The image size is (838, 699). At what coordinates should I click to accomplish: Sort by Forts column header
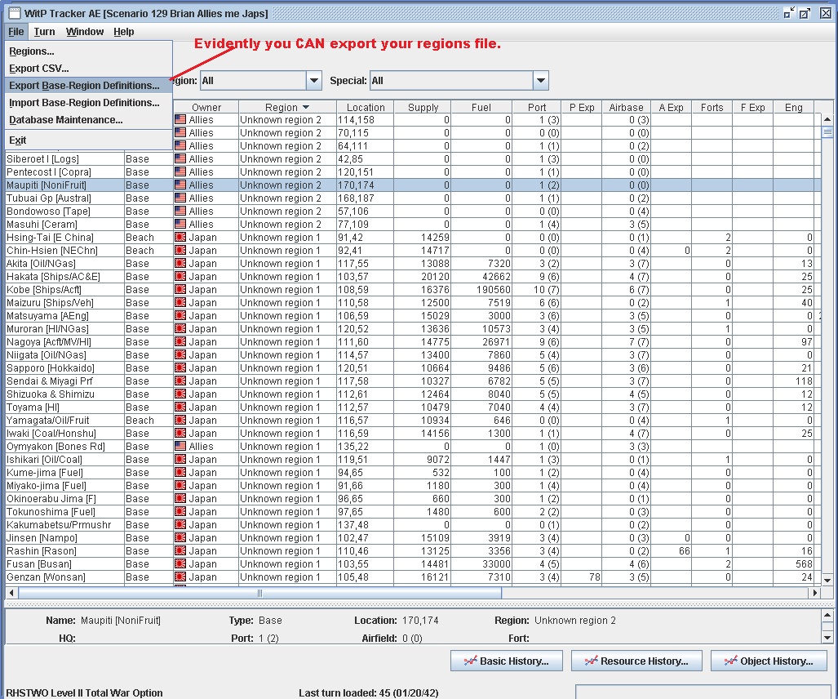coord(712,108)
